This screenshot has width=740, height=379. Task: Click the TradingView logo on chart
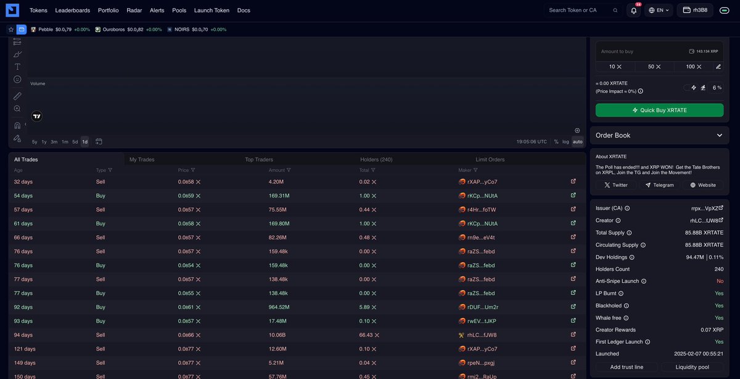tap(36, 116)
